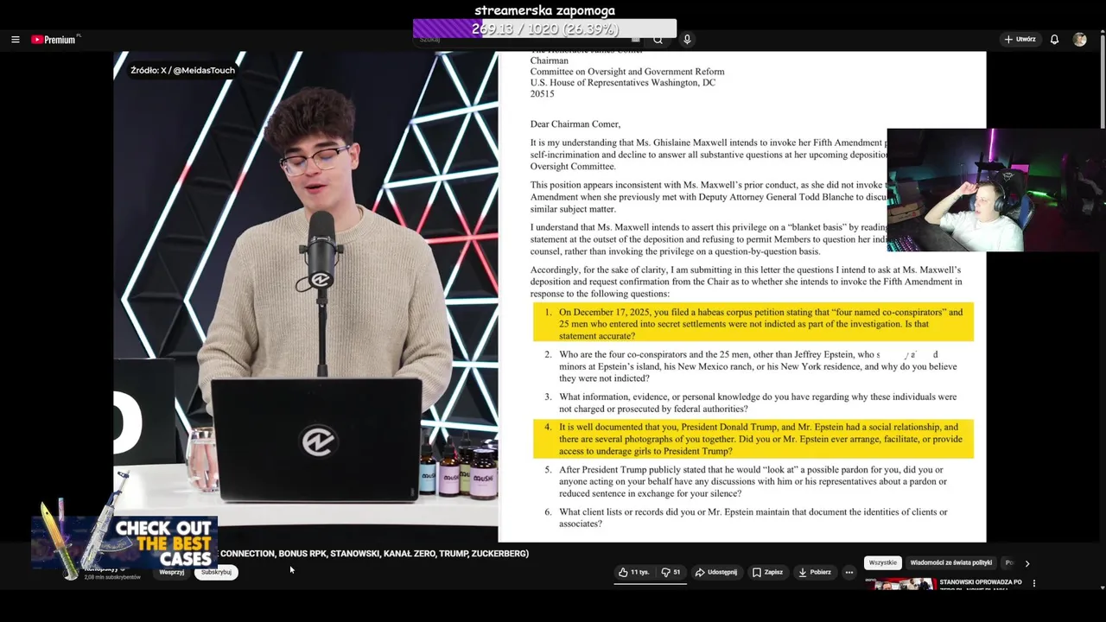Select the Wszystkie filter chip
Image resolution: width=1106 pixels, height=622 pixels.
tap(882, 562)
